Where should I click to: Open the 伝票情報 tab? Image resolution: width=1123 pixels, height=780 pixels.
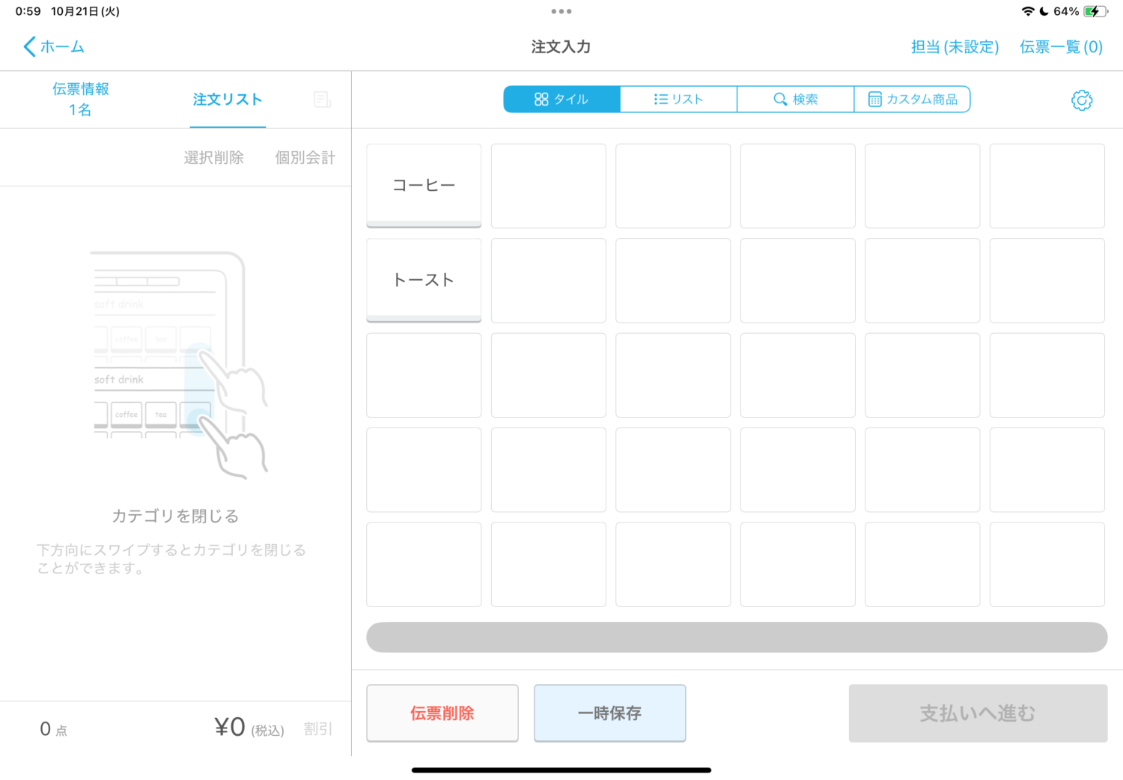(81, 100)
